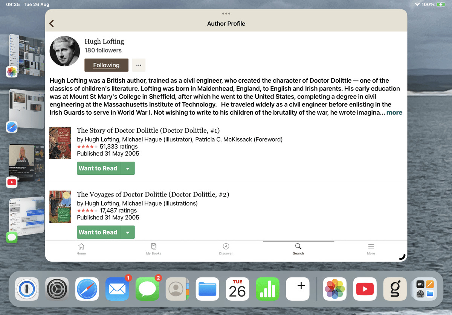Image resolution: width=452 pixels, height=315 pixels.
Task: Open the Messages window thumbnail in the Stage Manager strip
Action: pyautogui.click(x=26, y=216)
